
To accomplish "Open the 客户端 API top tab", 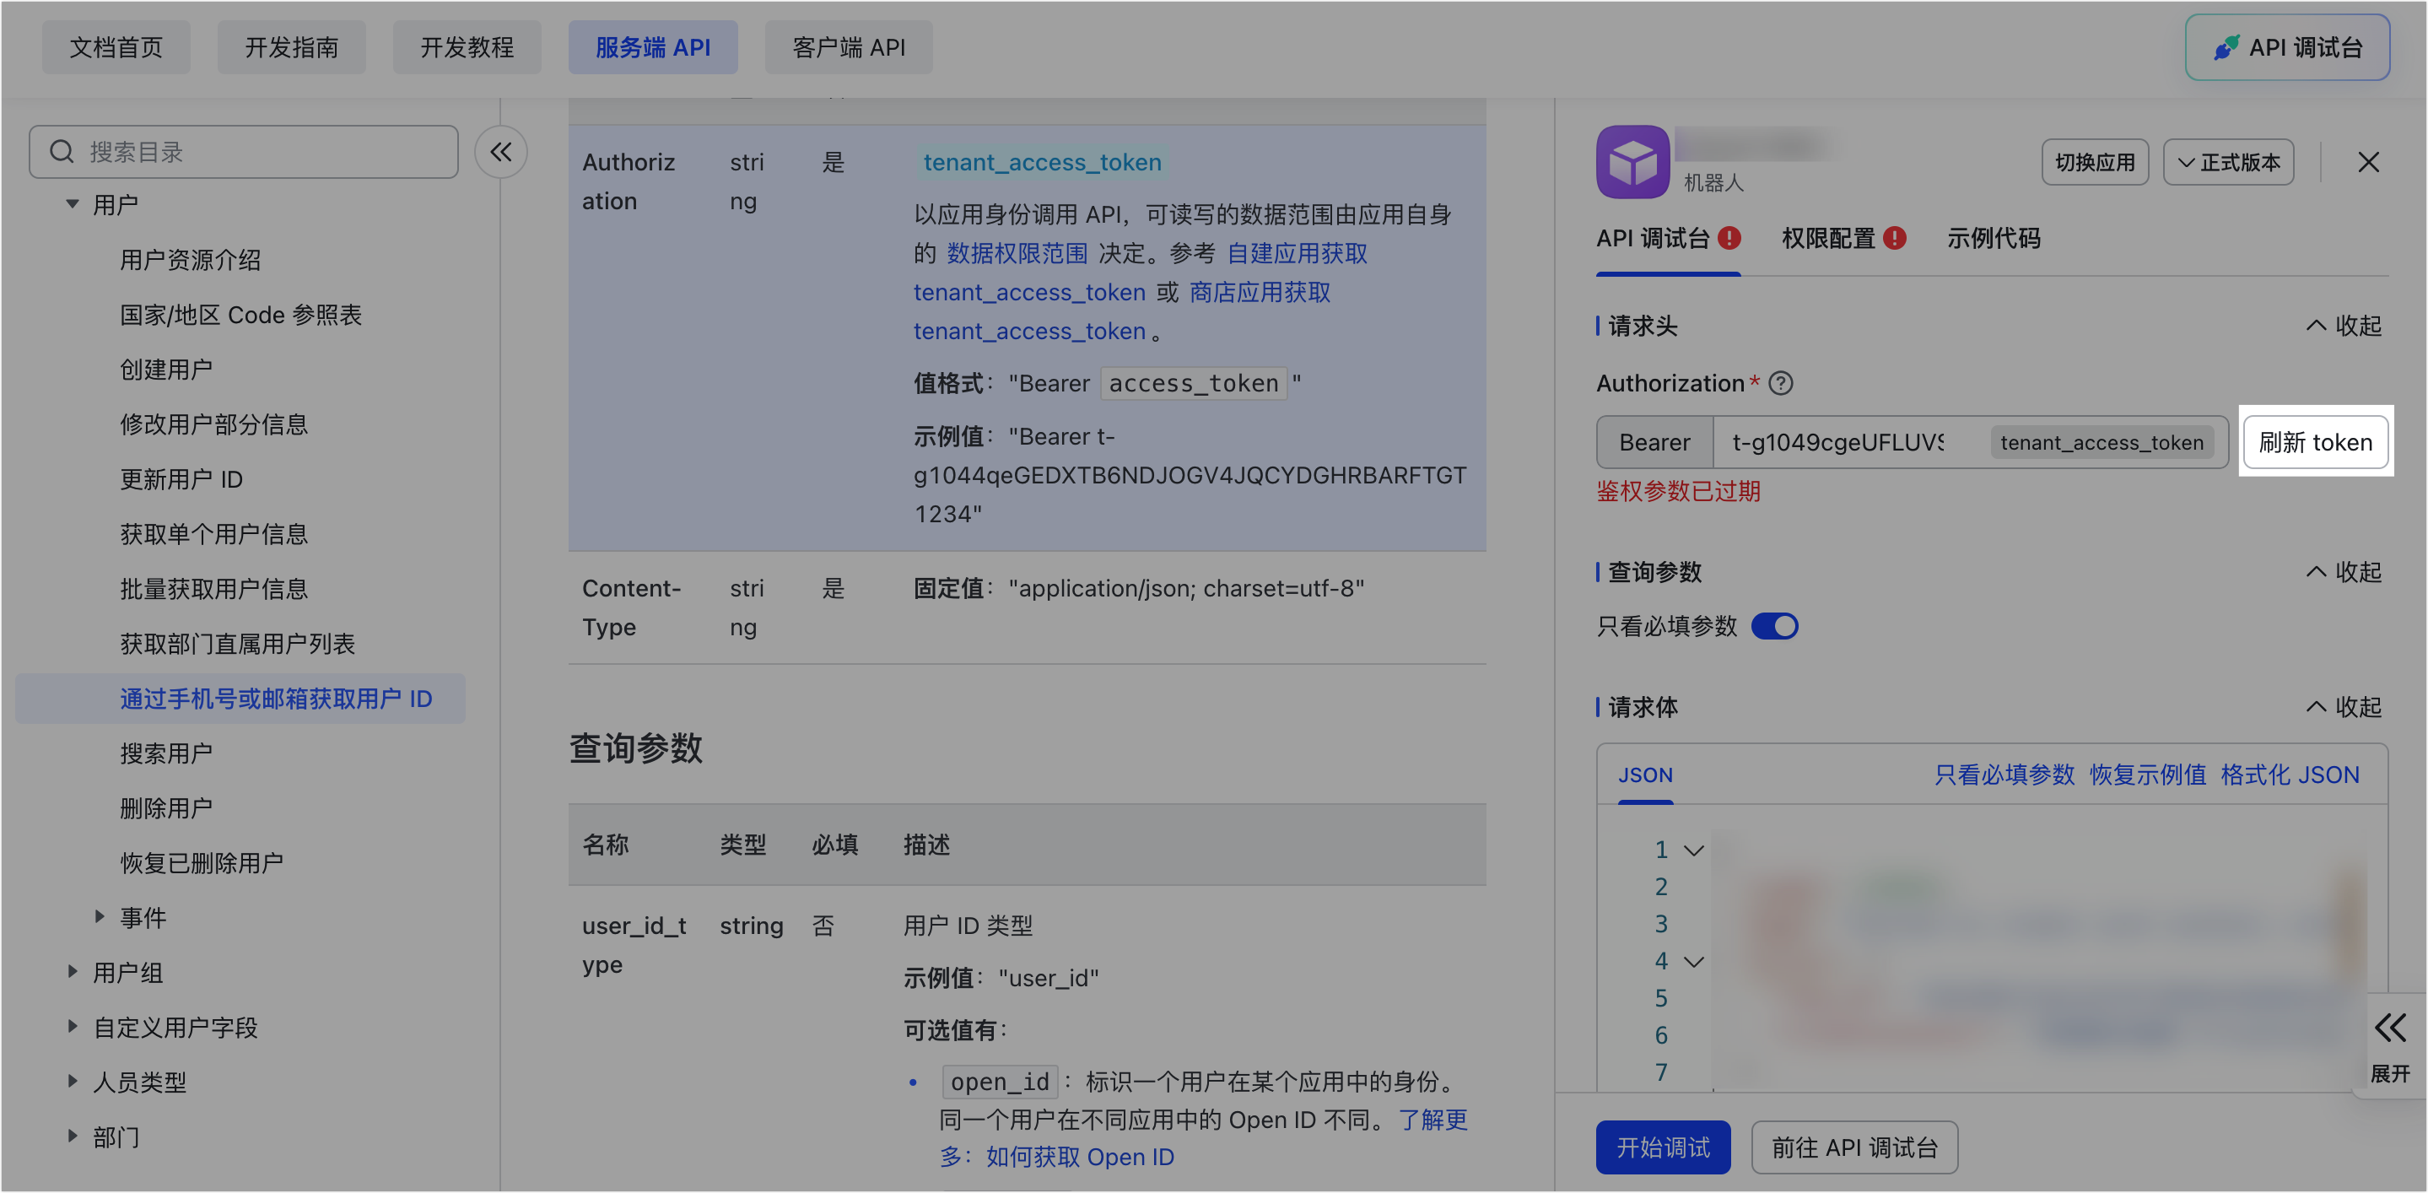I will 849,47.
